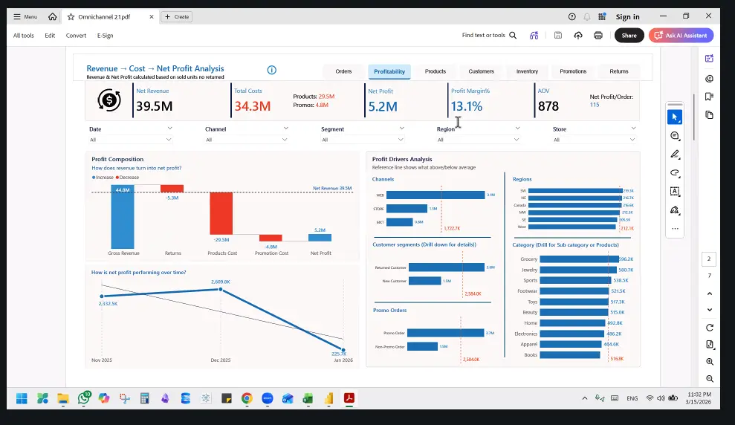Print the document
This screenshot has width=735, height=425.
point(598,36)
